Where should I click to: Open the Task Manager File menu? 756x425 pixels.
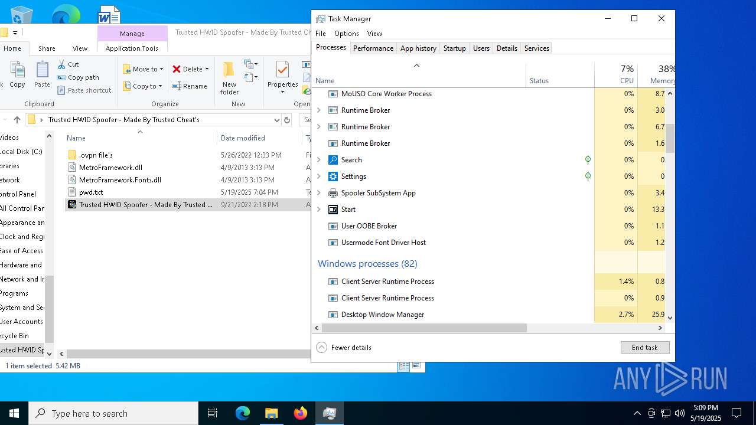[x=321, y=34]
